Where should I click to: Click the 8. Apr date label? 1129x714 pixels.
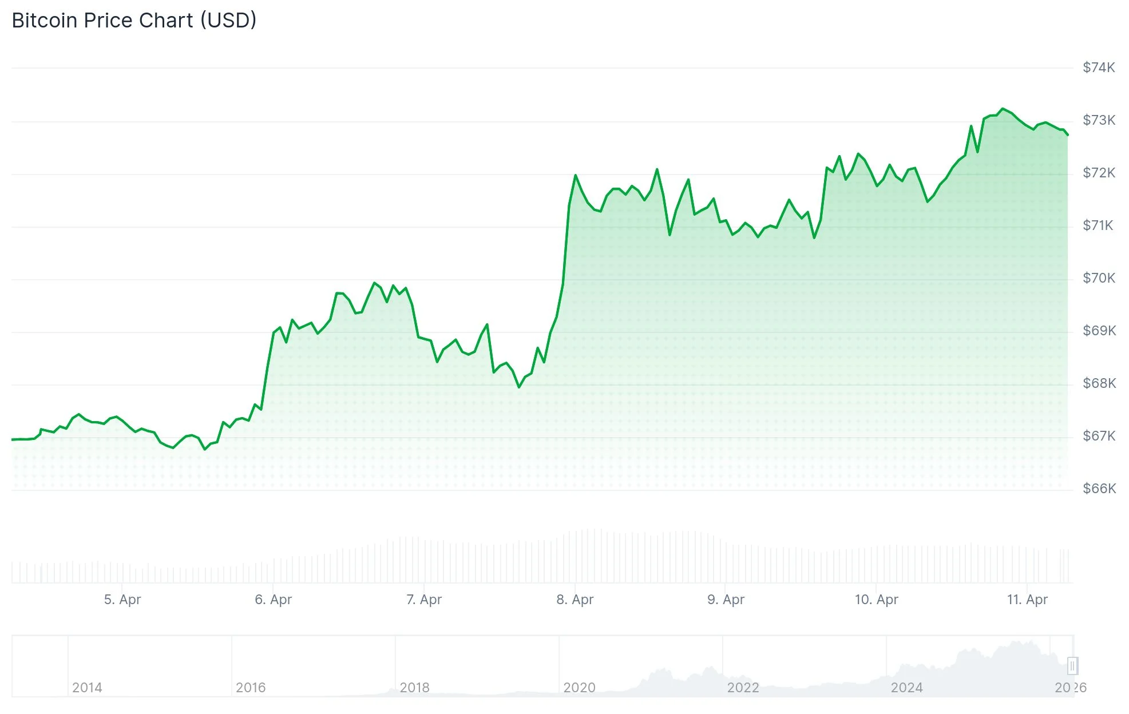click(575, 600)
